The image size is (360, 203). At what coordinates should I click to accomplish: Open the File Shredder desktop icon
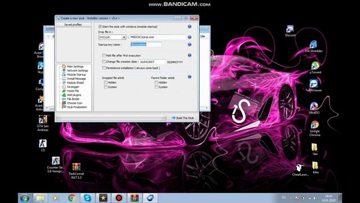[x=314, y=46]
